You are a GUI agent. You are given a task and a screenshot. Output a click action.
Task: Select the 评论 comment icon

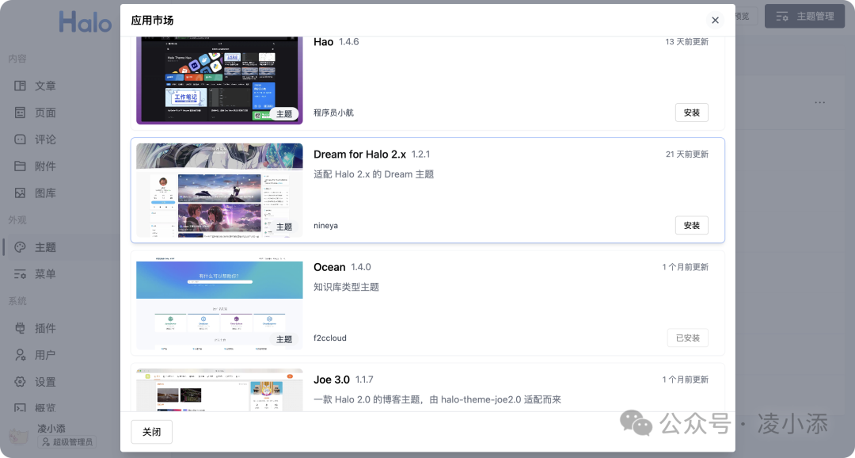click(20, 139)
